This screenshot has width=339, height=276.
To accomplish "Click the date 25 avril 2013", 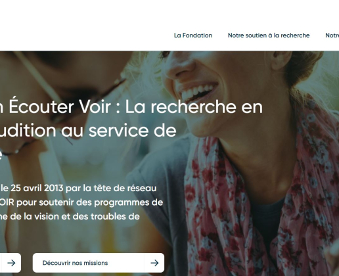I will tap(37, 188).
